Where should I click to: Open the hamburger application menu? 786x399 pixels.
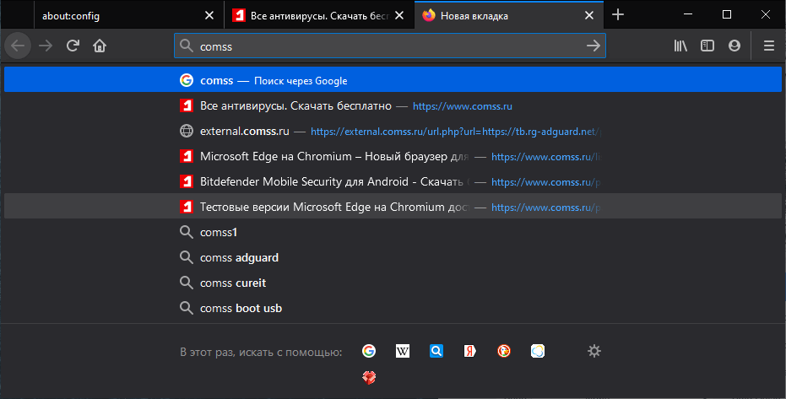[768, 46]
